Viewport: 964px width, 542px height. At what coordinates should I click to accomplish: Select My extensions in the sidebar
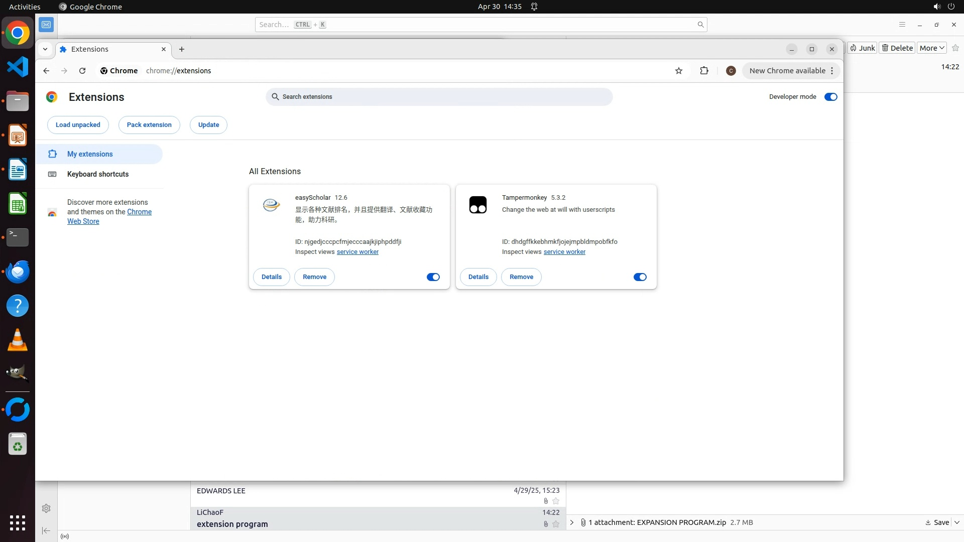90,154
